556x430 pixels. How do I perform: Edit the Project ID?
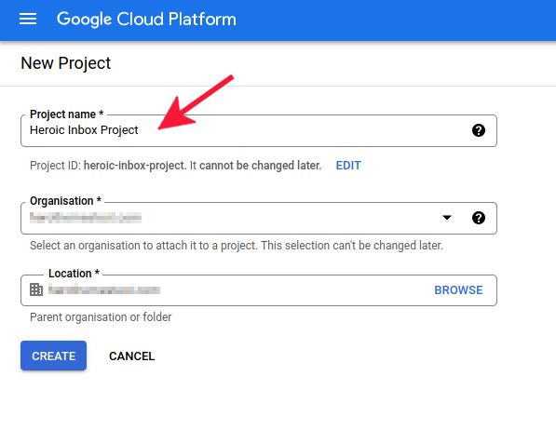coord(348,166)
